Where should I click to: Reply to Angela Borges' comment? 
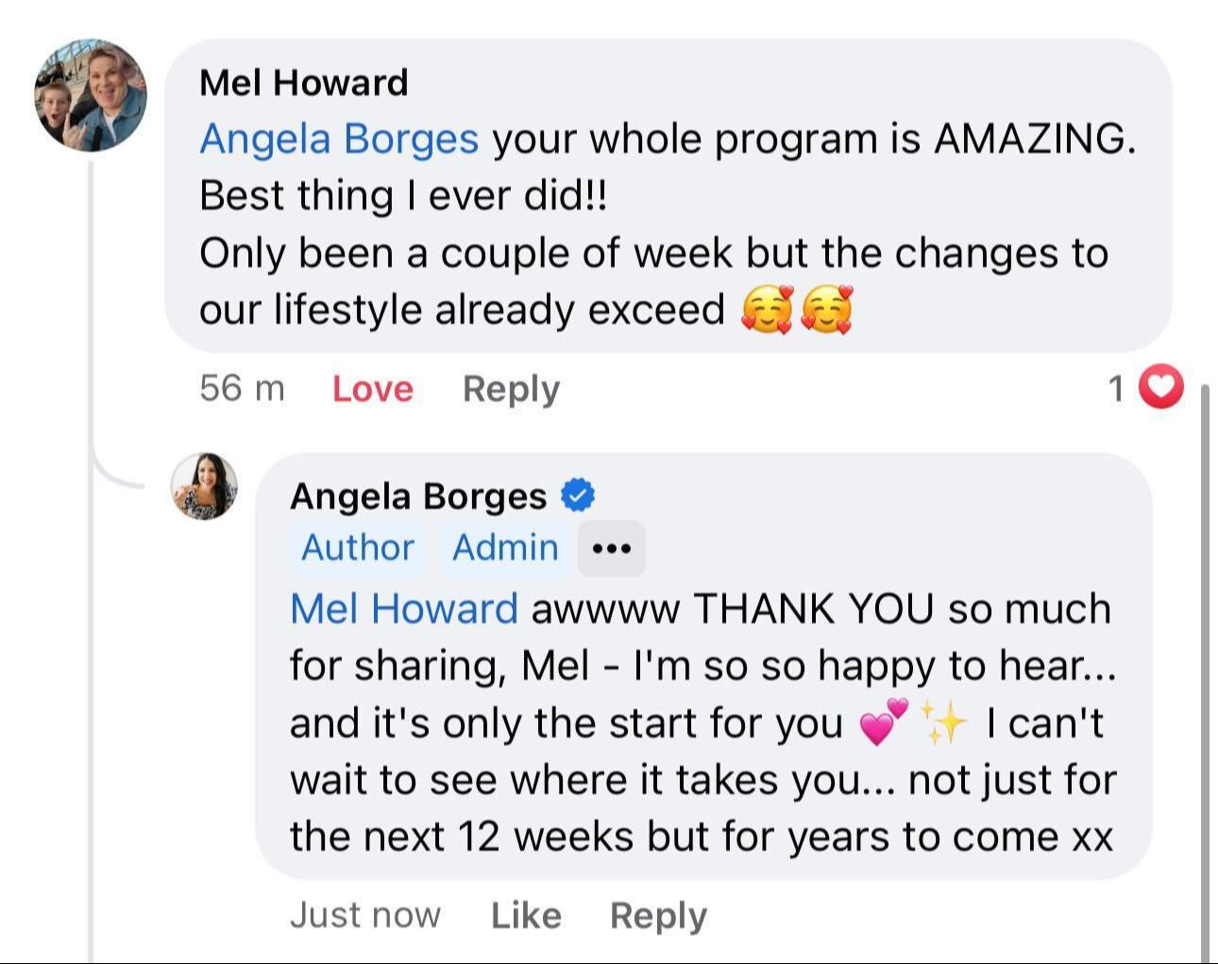658,915
